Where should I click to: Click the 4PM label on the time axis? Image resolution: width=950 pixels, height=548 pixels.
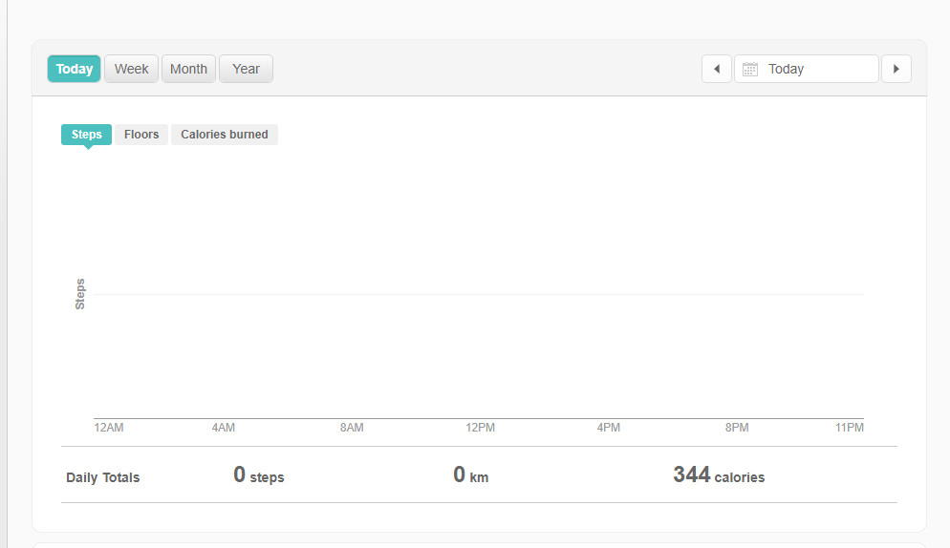[608, 428]
